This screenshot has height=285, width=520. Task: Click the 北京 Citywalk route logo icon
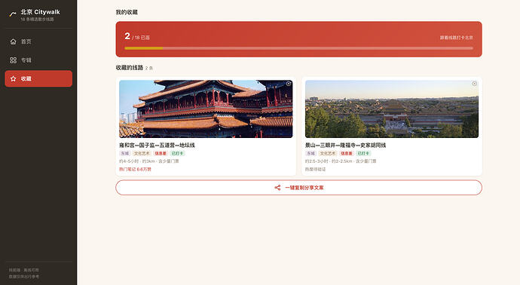click(x=13, y=14)
